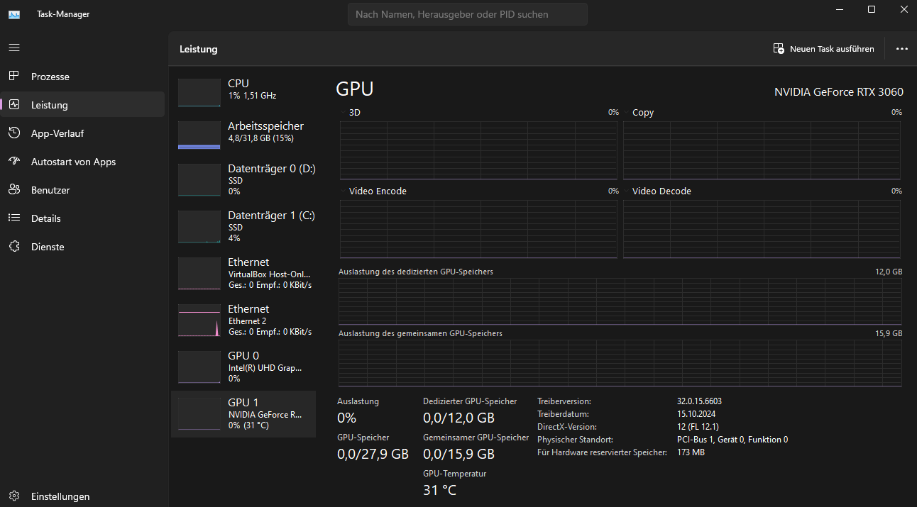Screen dimensions: 917x507
Task: Open Task Manager Einstellungen
Action: (x=61, y=496)
